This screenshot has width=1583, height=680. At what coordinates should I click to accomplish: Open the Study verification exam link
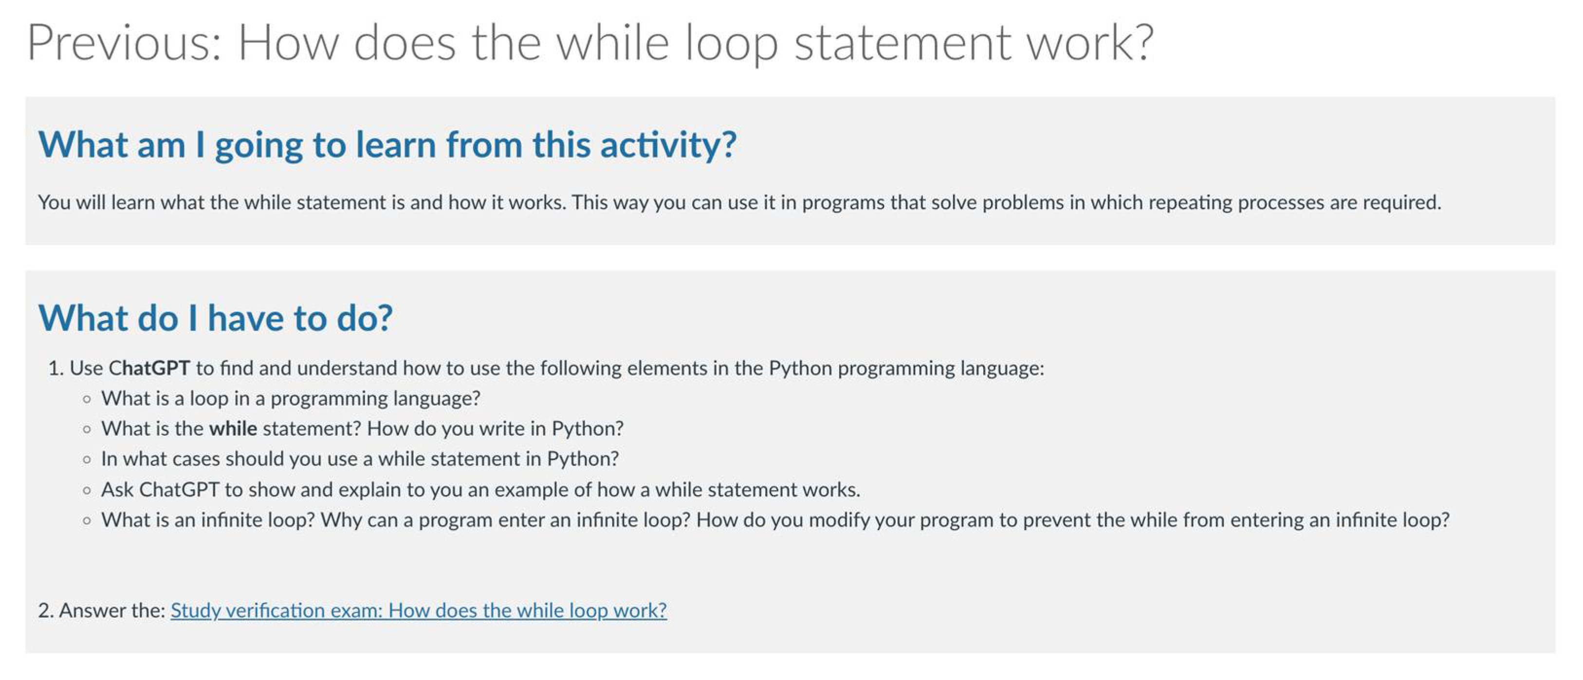click(x=418, y=610)
